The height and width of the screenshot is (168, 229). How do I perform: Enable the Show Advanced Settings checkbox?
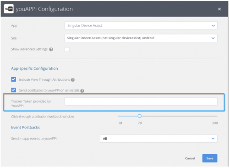[x=67, y=50]
